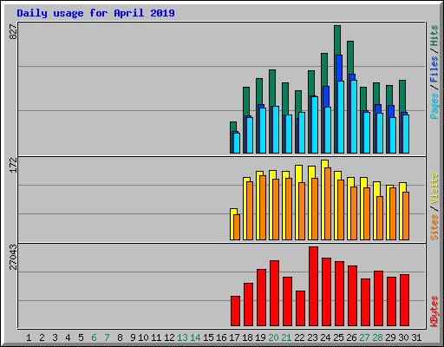Click day 31 on the x-axis
444x347 pixels.
point(416,337)
